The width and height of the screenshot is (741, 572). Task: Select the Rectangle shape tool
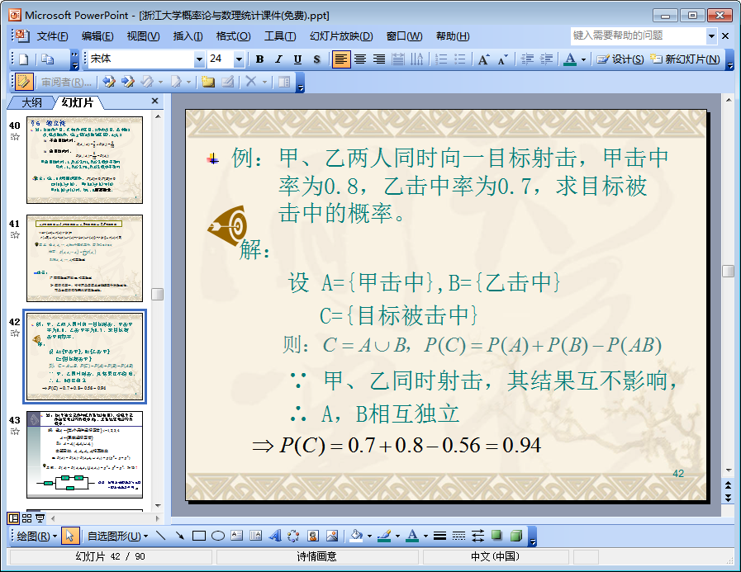(198, 536)
